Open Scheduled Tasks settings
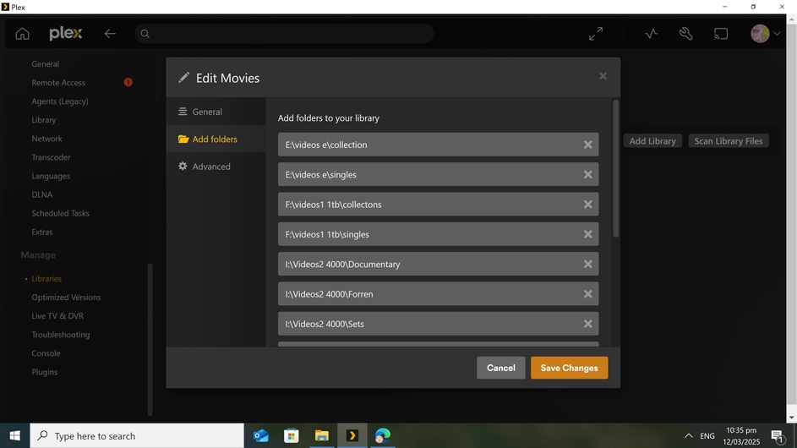797x448 pixels. (61, 213)
